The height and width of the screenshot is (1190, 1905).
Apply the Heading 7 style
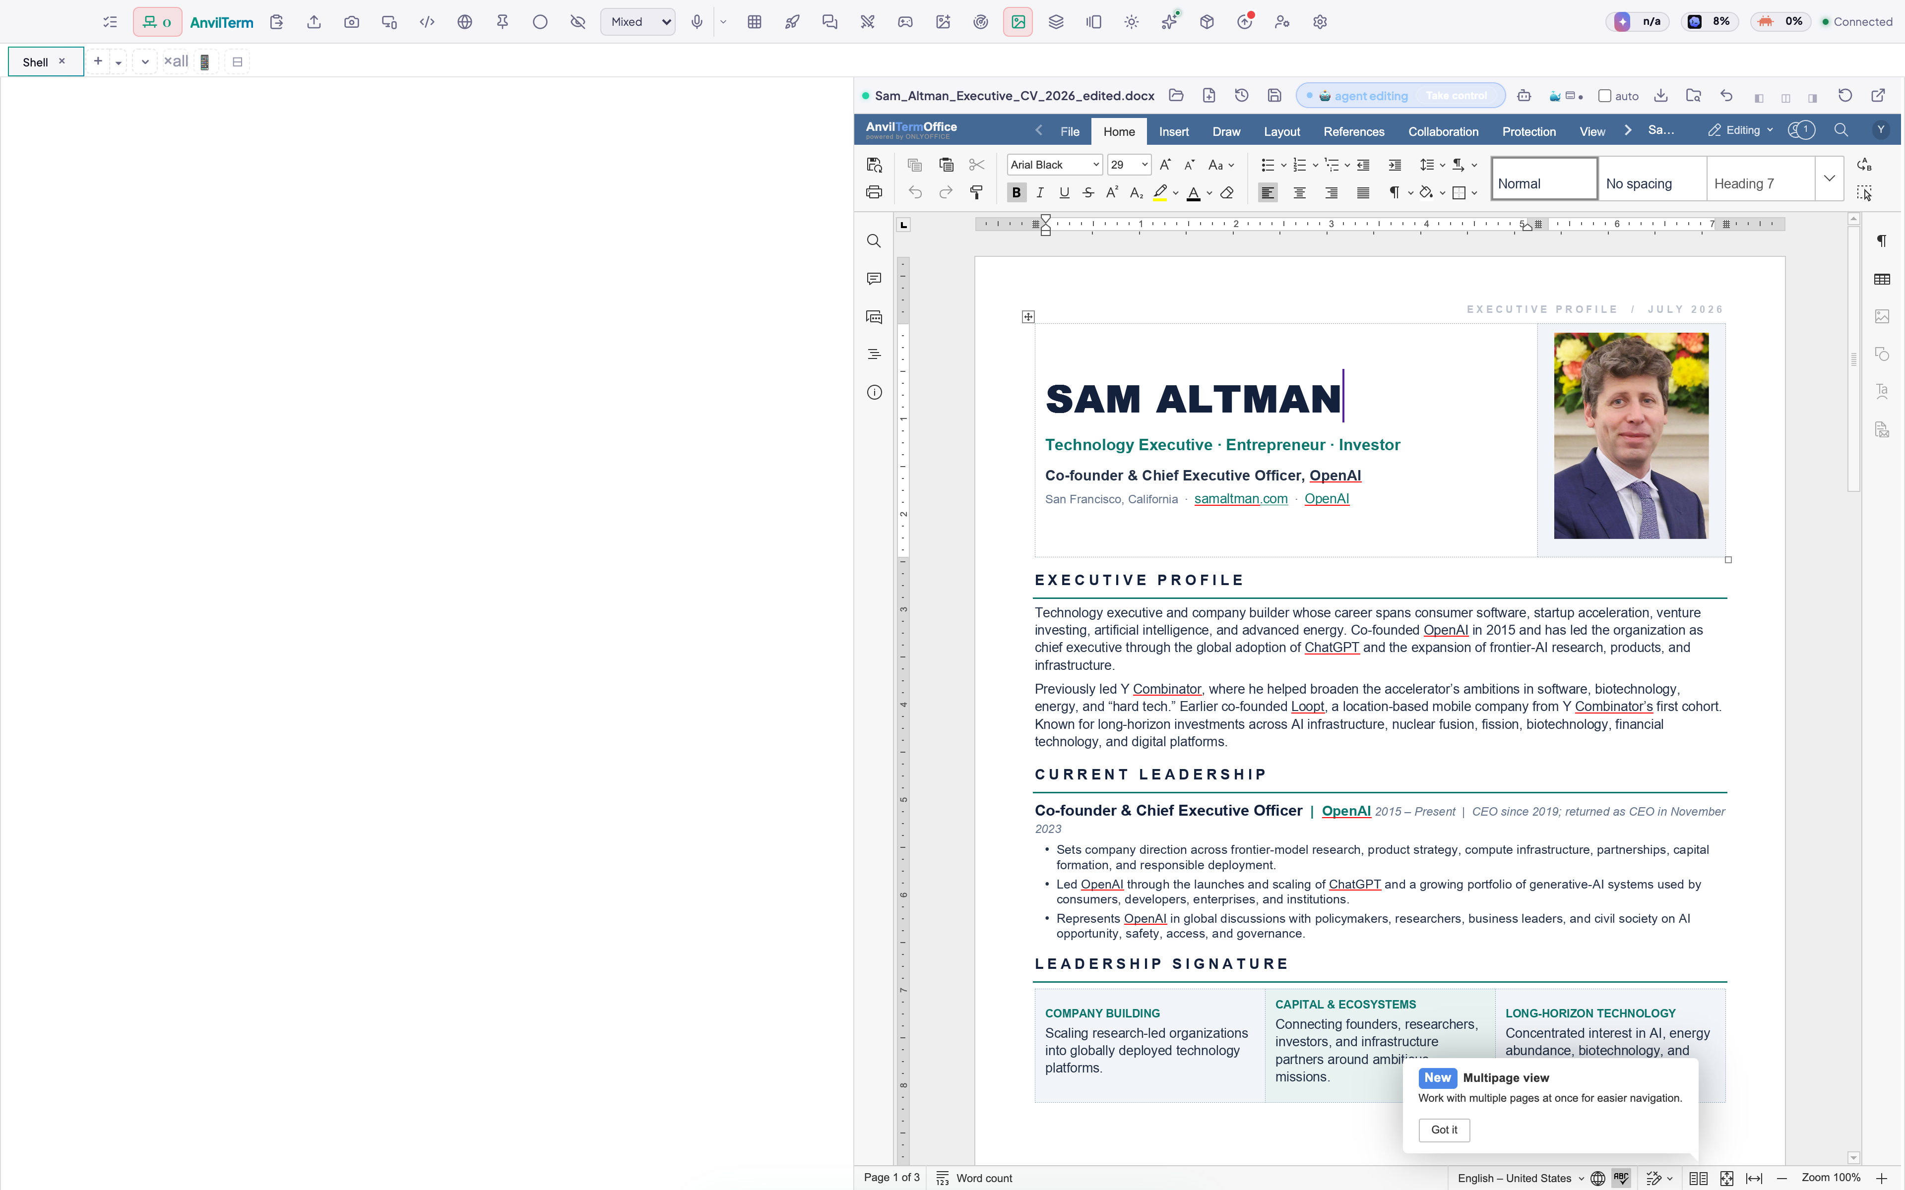point(1761,178)
